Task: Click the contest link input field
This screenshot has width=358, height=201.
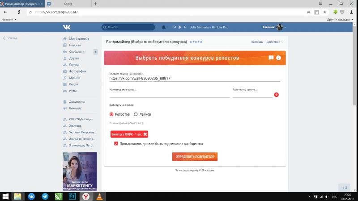Action: 195,79
